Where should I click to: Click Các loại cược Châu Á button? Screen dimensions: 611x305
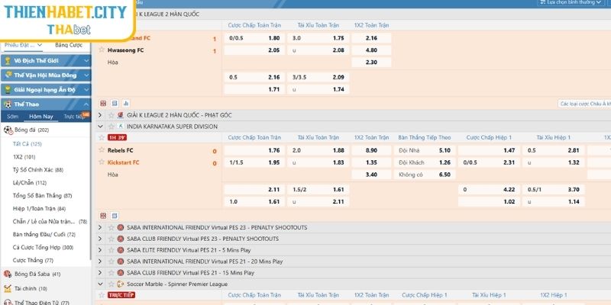[x=584, y=104]
